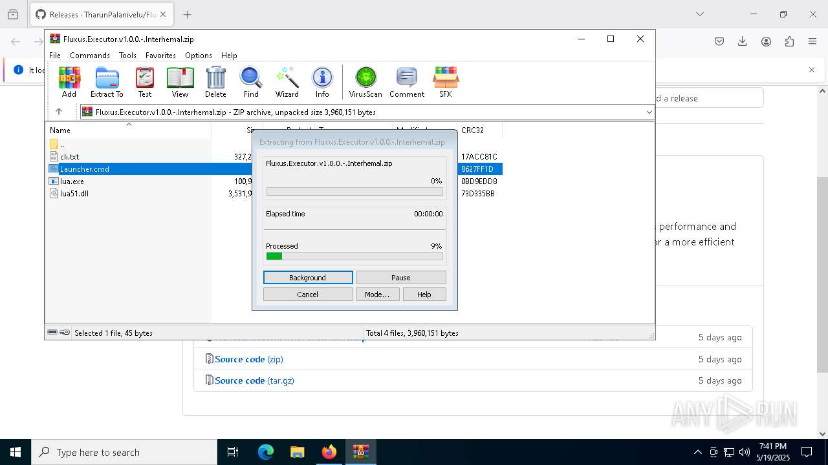The width and height of the screenshot is (828, 465).
Task: Open the View toolbar icon
Action: (x=180, y=82)
